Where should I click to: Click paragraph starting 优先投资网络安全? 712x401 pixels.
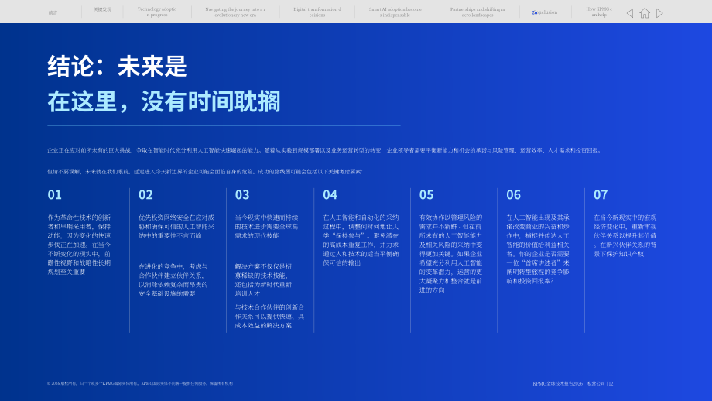click(x=176, y=227)
